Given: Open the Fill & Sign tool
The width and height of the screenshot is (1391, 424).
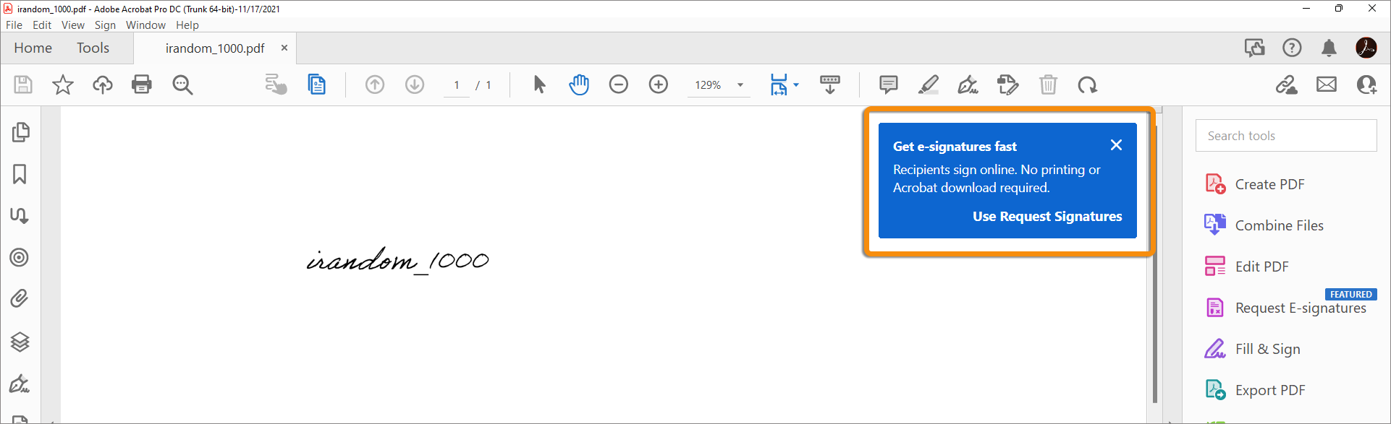Looking at the screenshot, I should pos(1267,349).
